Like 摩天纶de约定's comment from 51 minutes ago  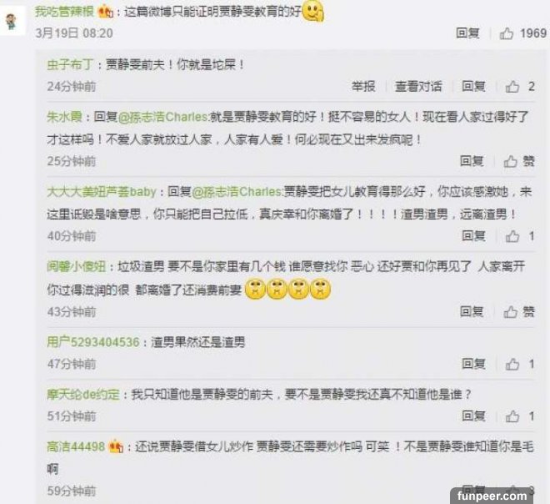click(x=512, y=416)
